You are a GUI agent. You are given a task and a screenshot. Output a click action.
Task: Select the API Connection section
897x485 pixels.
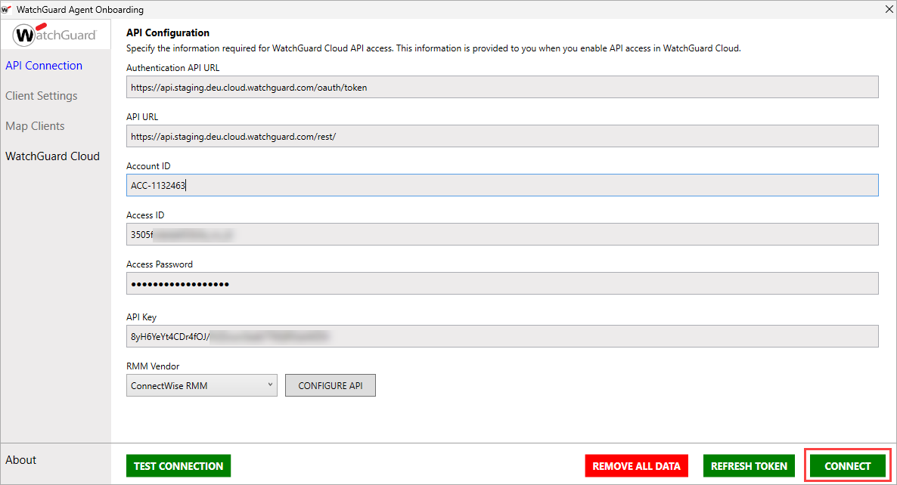click(x=43, y=66)
